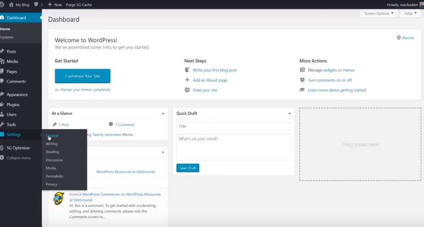
Task: Click the user avatar in the admin bar
Action: [x=421, y=5]
